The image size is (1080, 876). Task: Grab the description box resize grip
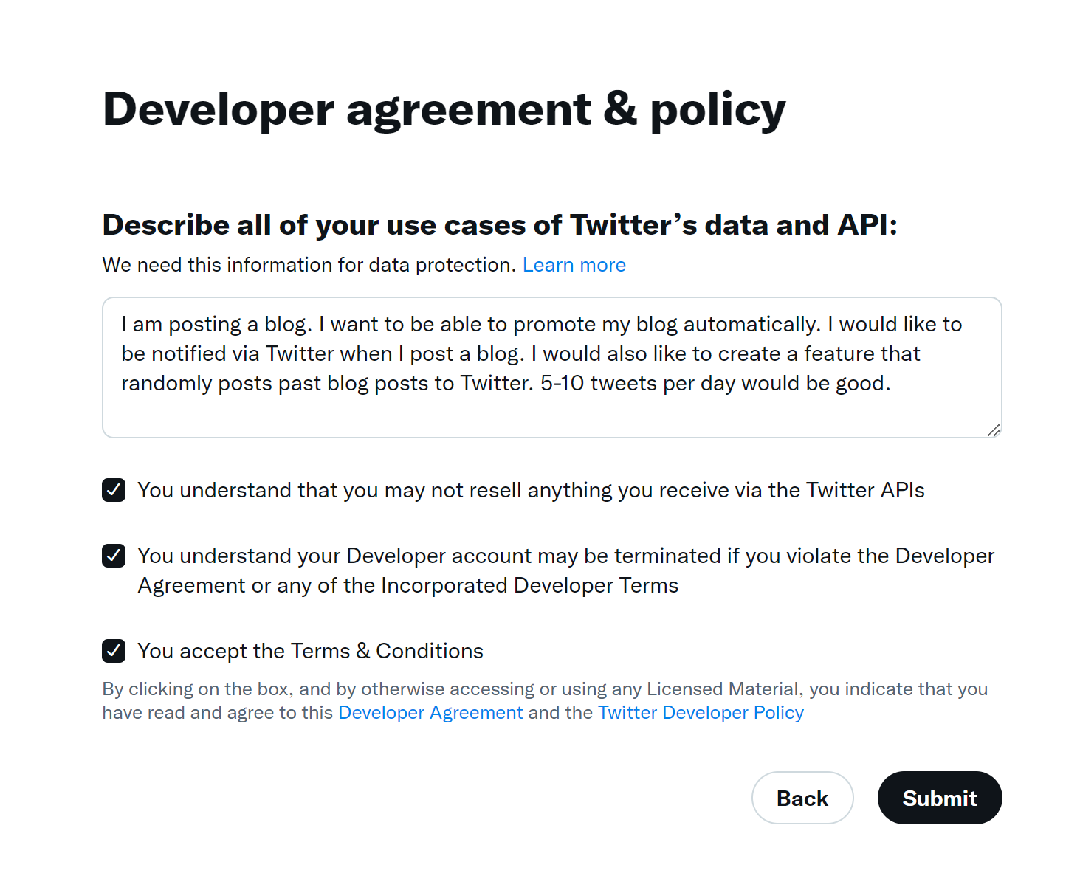(x=994, y=430)
